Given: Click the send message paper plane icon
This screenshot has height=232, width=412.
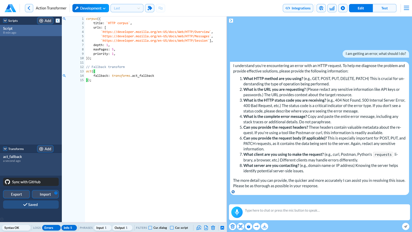Looking at the screenshot, I should 405,227.
